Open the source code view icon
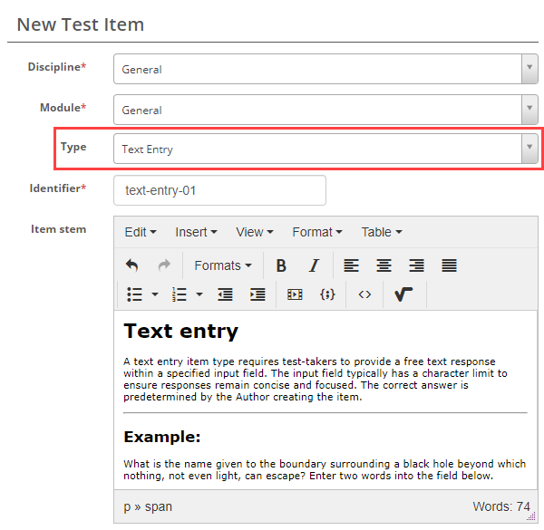 pyautogui.click(x=364, y=294)
